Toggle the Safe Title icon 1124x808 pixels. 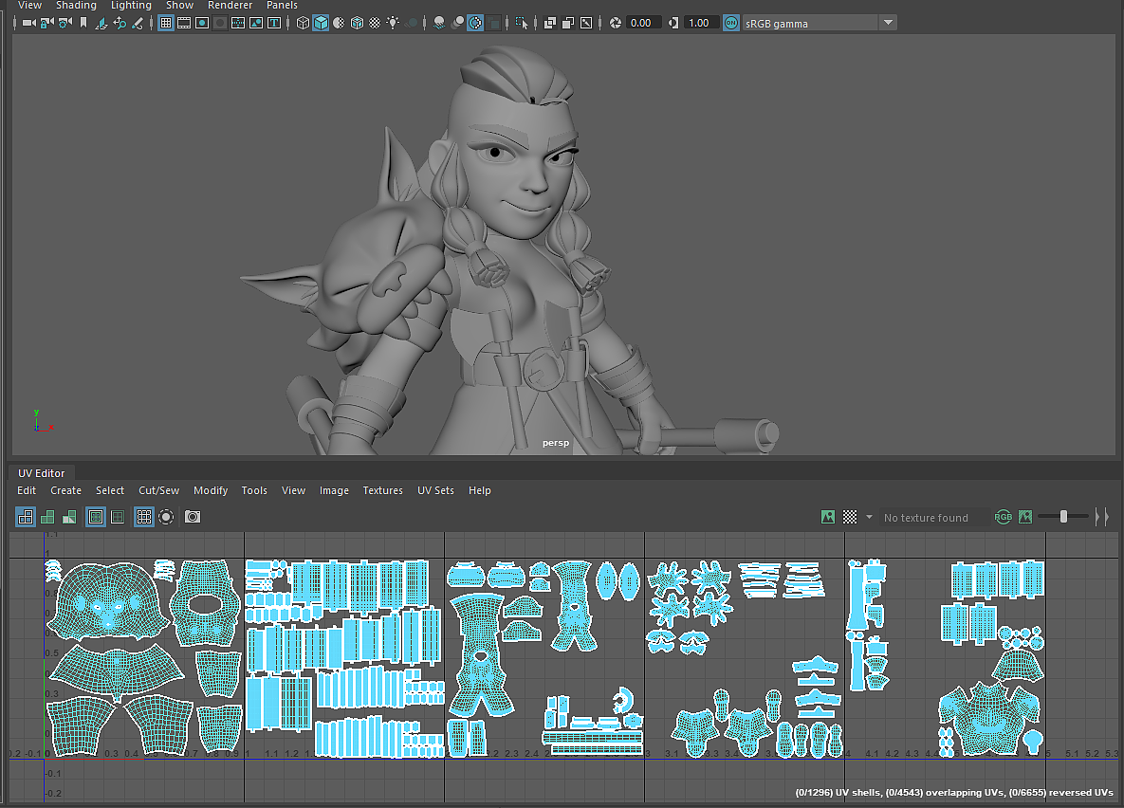pyautogui.click(x=274, y=23)
